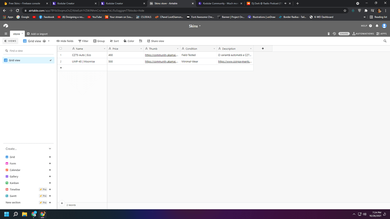Click Share view button
Viewport: 390px width, 219px height.
(156, 41)
